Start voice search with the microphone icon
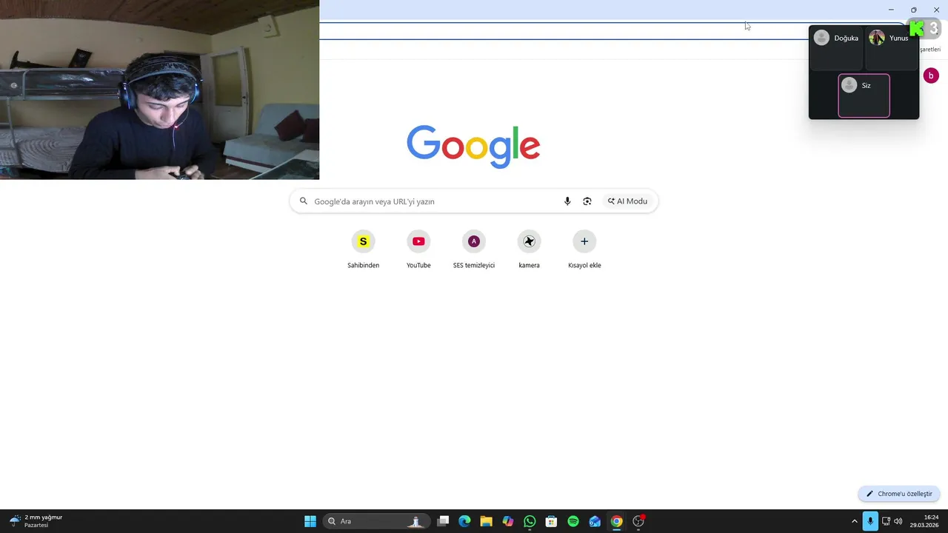Screen dimensions: 948x533 tap(567, 201)
